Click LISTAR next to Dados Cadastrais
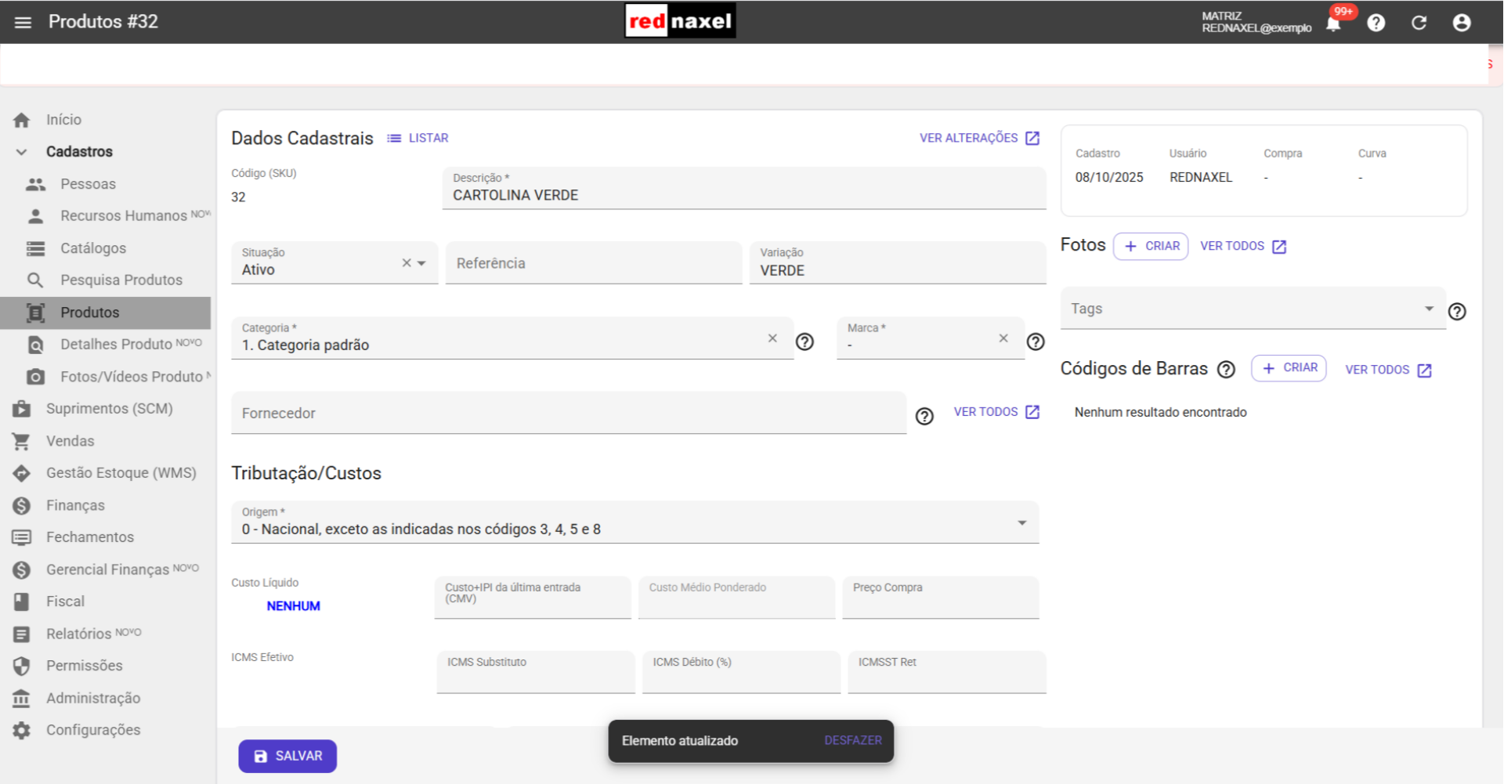The width and height of the screenshot is (1504, 784). pyautogui.click(x=418, y=138)
